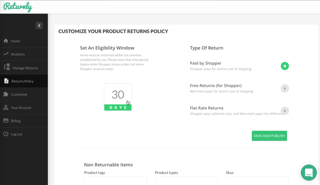Click the Analytics trend-line icon
This screenshot has height=185, width=320.
6,54
